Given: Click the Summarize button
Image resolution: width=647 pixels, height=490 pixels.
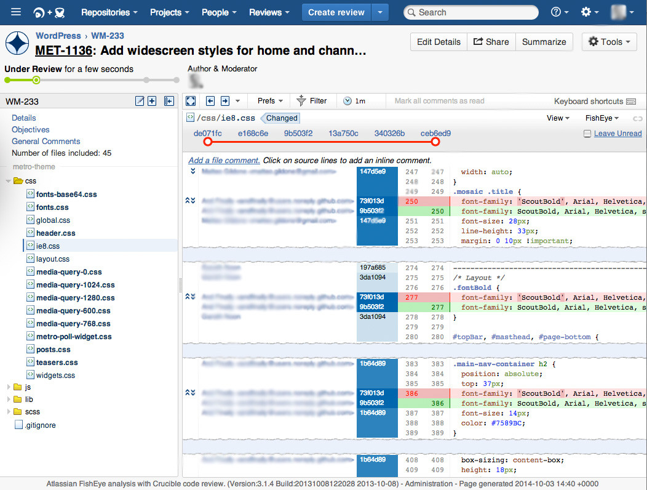Looking at the screenshot, I should (544, 42).
